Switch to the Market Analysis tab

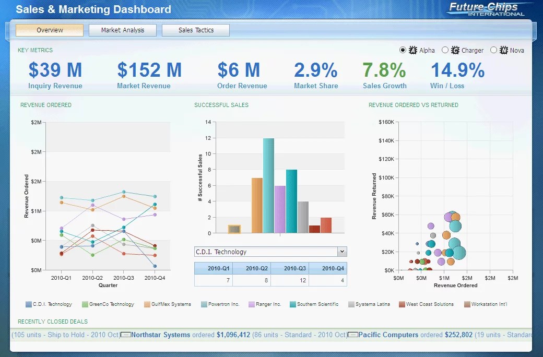[122, 30]
